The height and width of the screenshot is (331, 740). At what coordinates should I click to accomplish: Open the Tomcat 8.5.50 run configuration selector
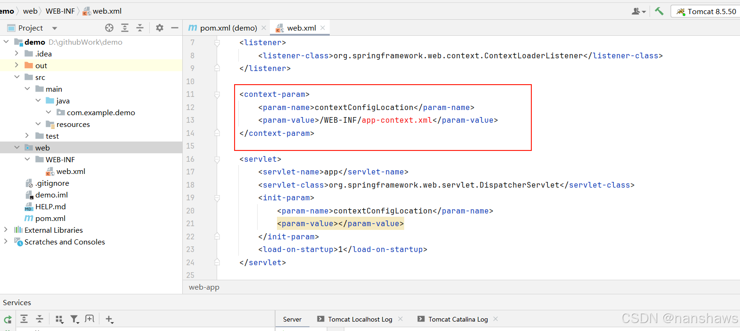point(707,11)
